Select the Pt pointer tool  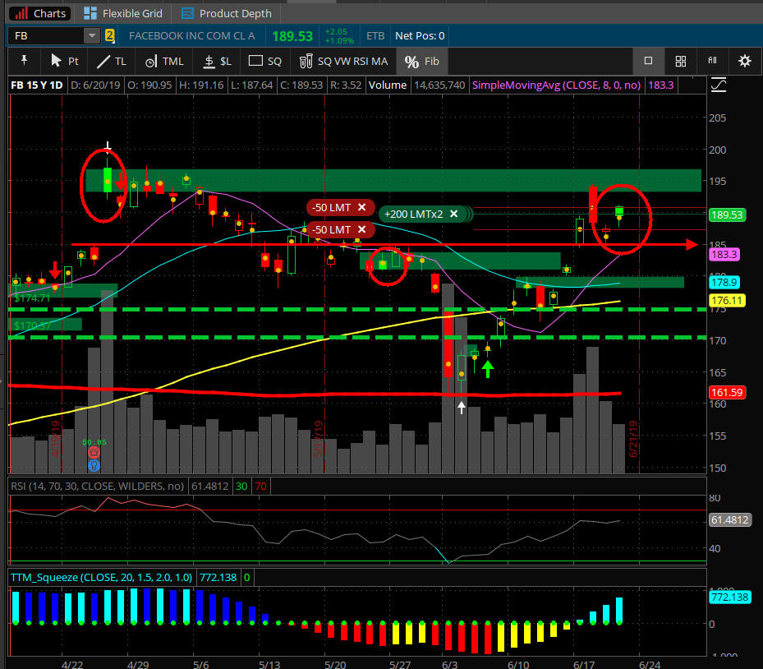(x=64, y=61)
